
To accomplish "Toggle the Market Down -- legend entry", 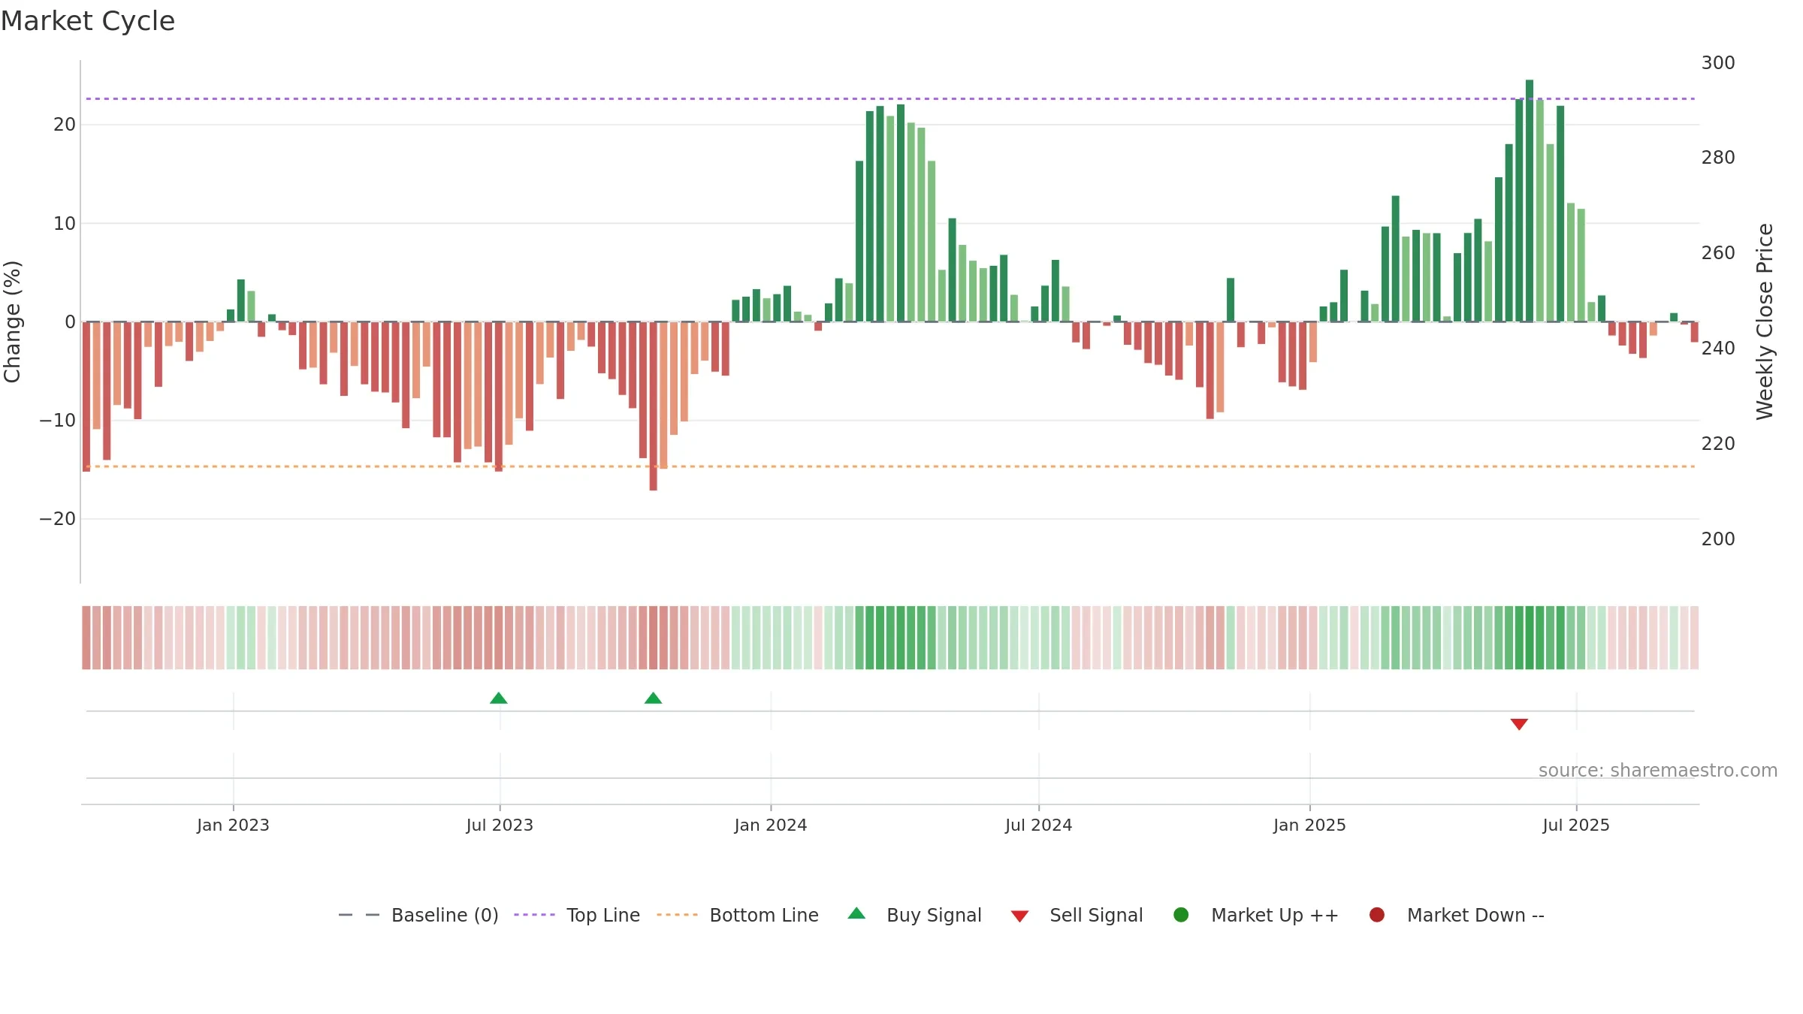I will (1457, 915).
